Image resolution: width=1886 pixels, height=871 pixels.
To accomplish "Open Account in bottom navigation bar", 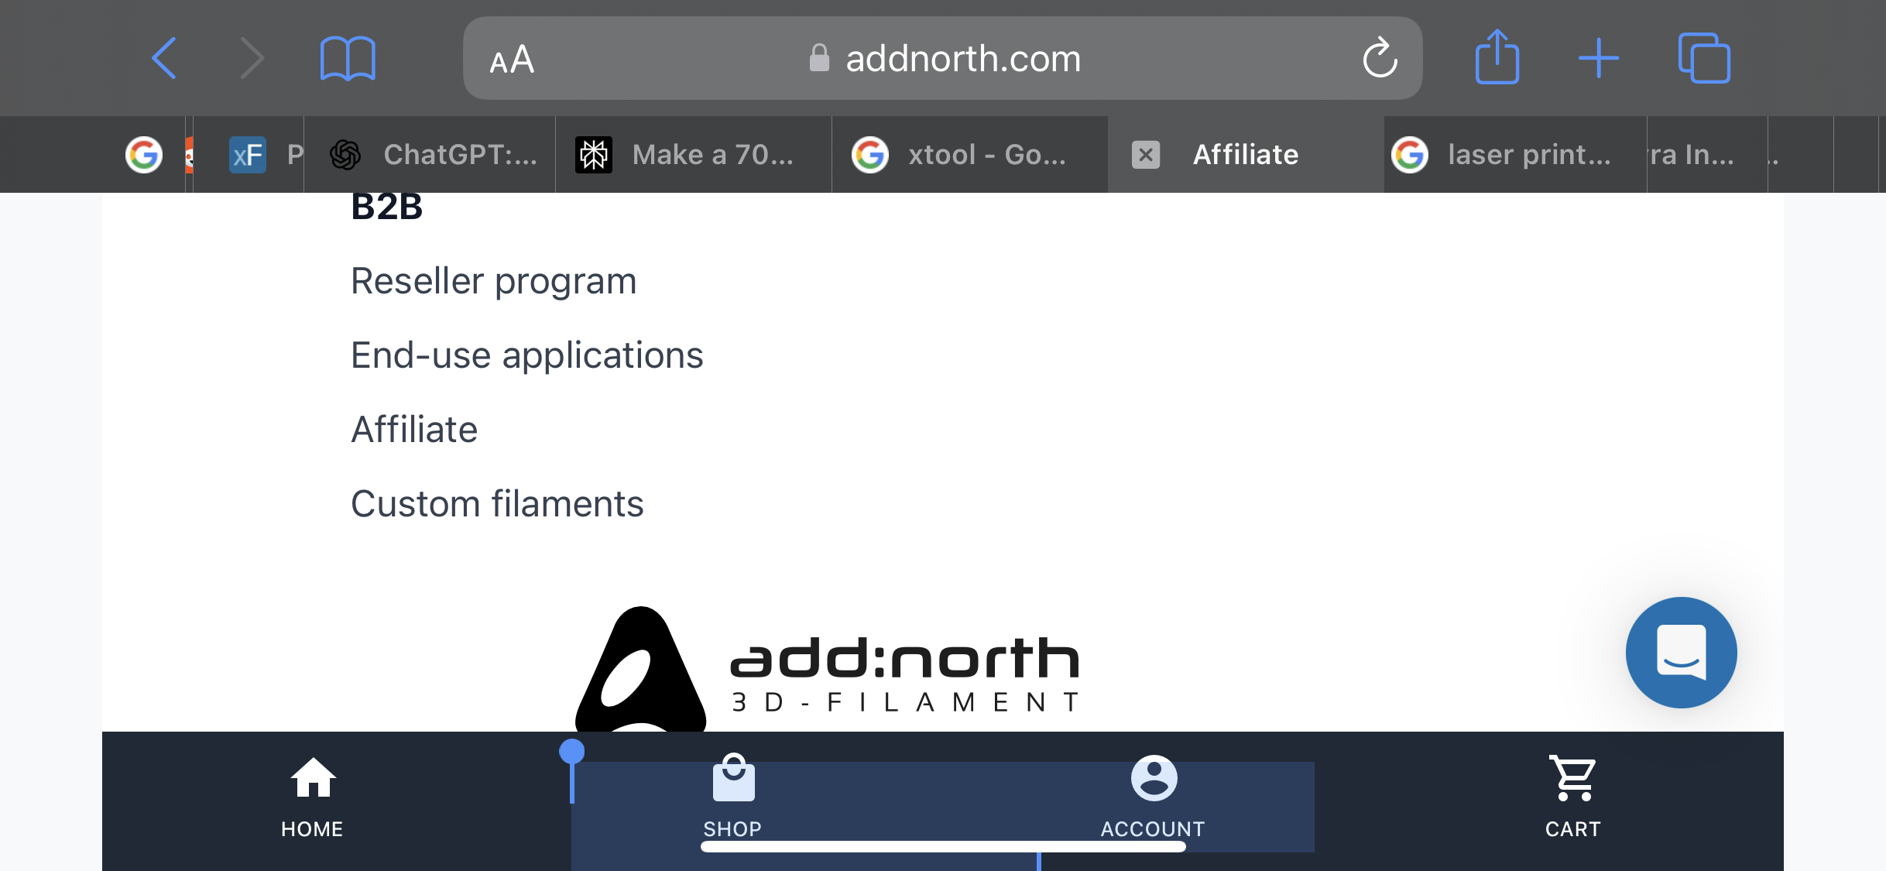I will 1153,797.
